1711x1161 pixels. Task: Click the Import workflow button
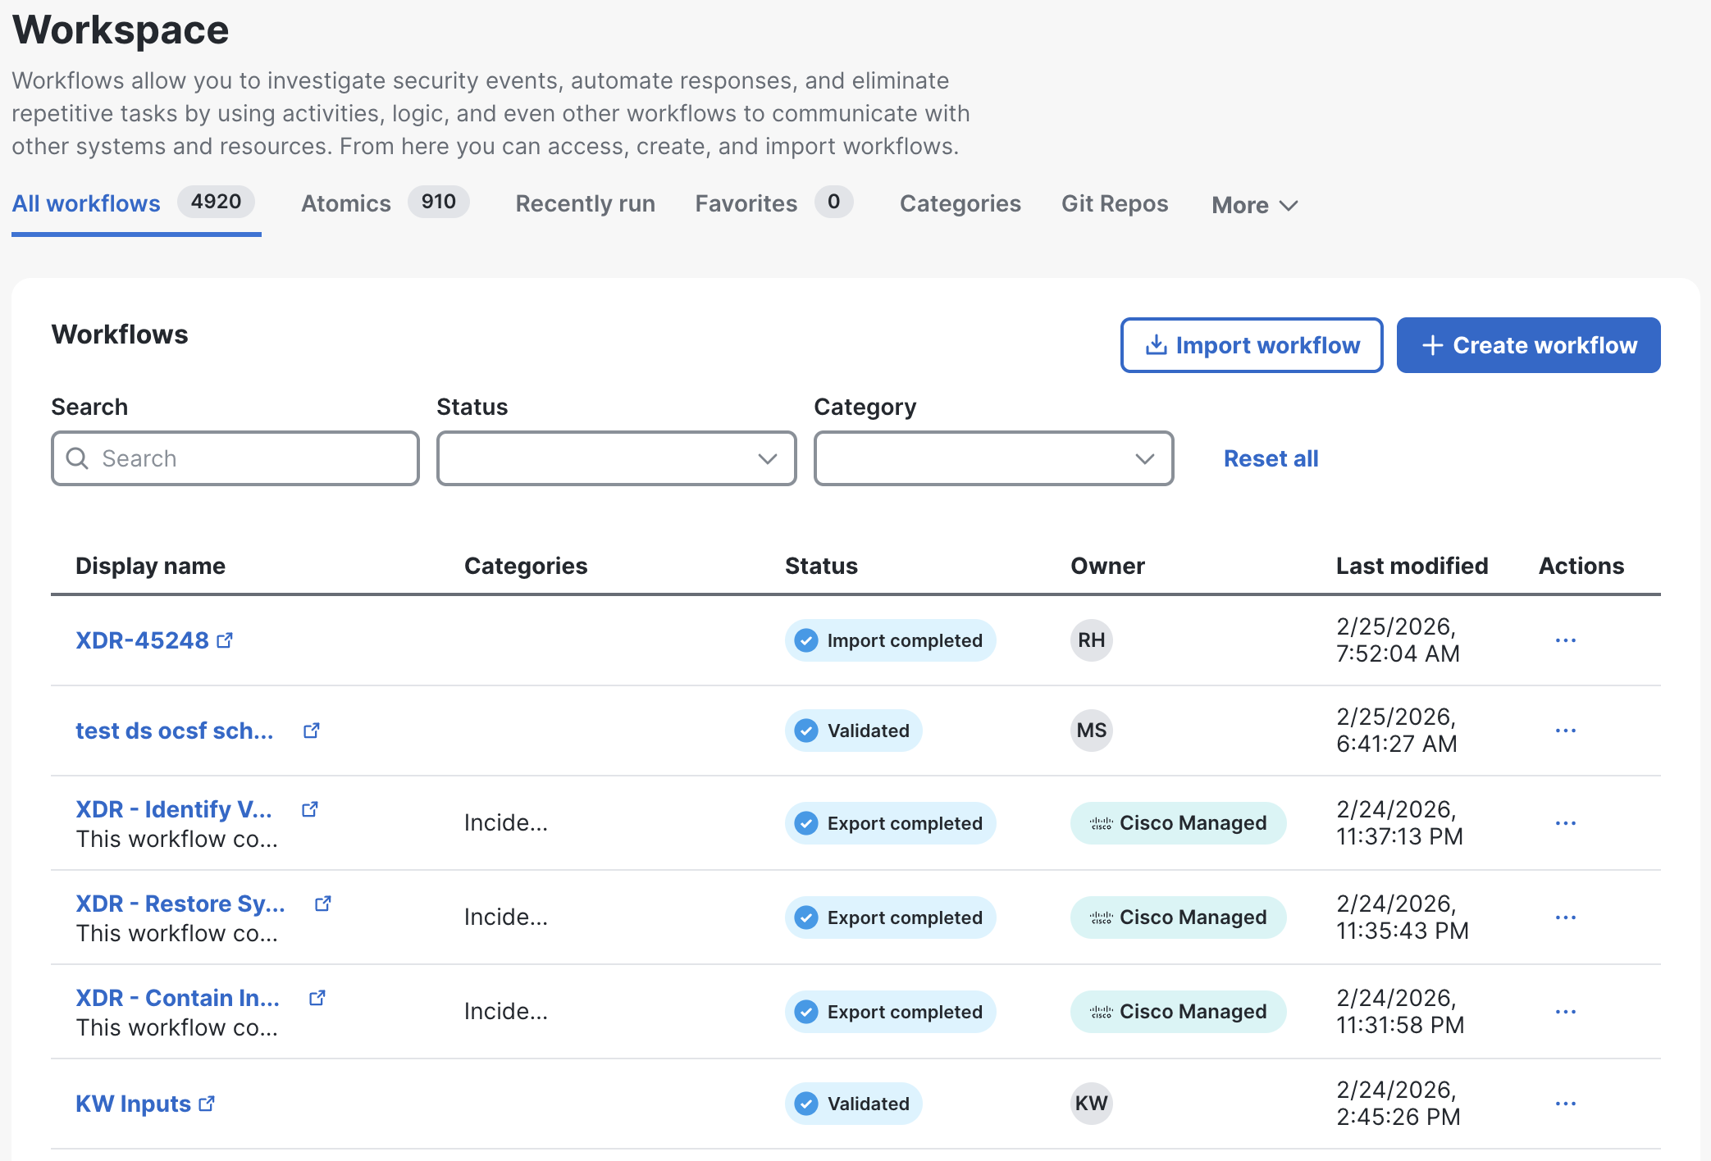coord(1251,345)
